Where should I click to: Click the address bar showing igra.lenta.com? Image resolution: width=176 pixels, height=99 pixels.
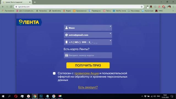pos(79,7)
